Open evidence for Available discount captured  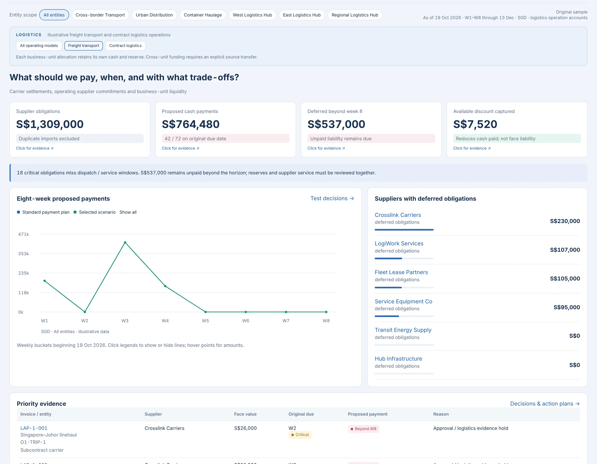point(472,148)
